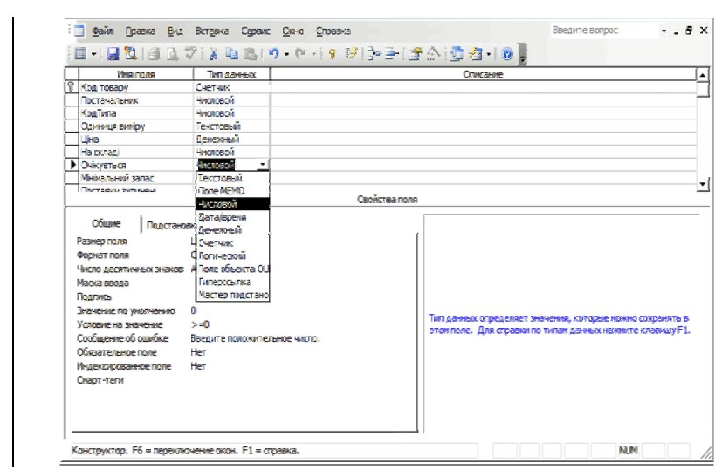Choose Дата/время from the type list
Screen dimensions: 722x470
(x=233, y=216)
